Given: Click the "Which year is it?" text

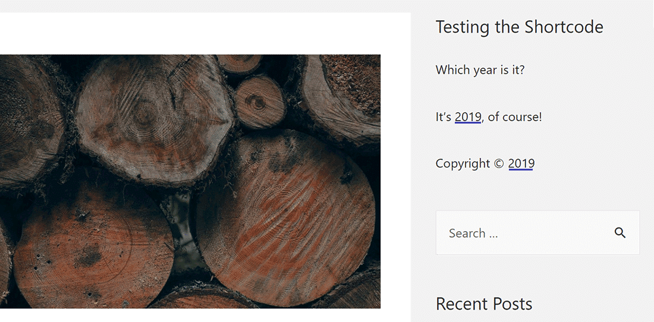Looking at the screenshot, I should (x=480, y=70).
